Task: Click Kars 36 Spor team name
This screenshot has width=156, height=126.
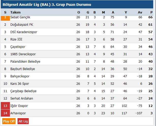Action: 20,84
